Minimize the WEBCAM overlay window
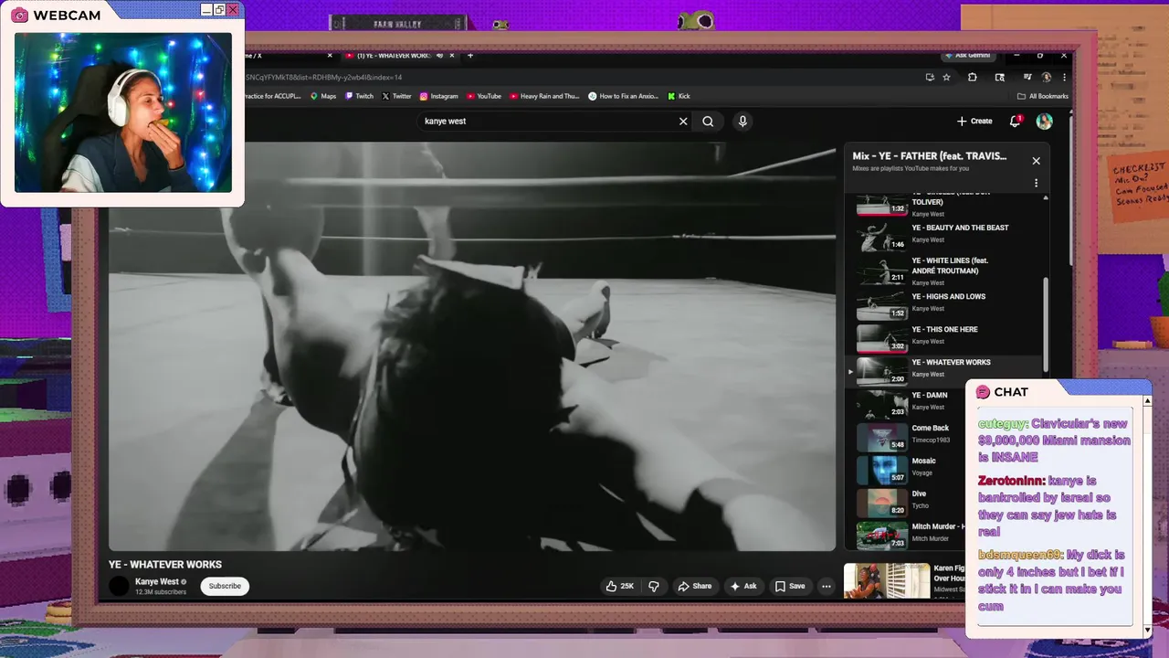This screenshot has height=658, width=1169. coord(206,10)
